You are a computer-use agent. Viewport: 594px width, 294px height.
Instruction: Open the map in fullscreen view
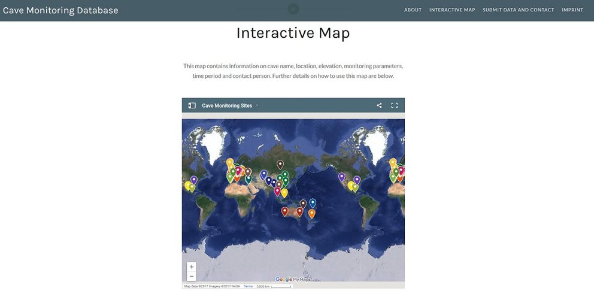click(395, 106)
